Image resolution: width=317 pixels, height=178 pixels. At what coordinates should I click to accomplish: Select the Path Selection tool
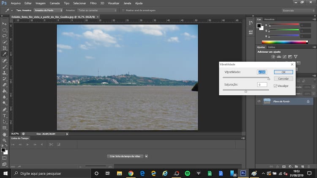click(4, 122)
